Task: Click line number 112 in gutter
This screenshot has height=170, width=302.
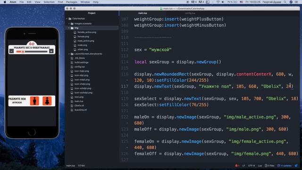Action: coord(125,50)
